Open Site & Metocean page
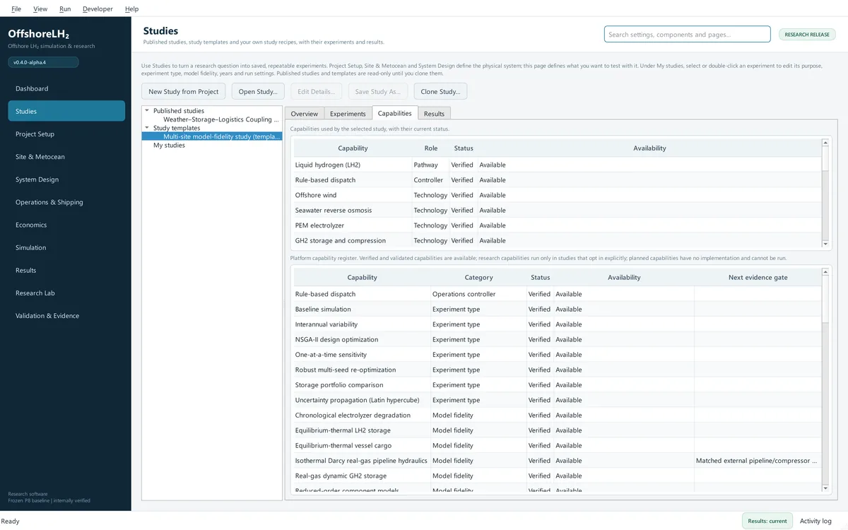This screenshot has height=530, width=848. (66, 156)
